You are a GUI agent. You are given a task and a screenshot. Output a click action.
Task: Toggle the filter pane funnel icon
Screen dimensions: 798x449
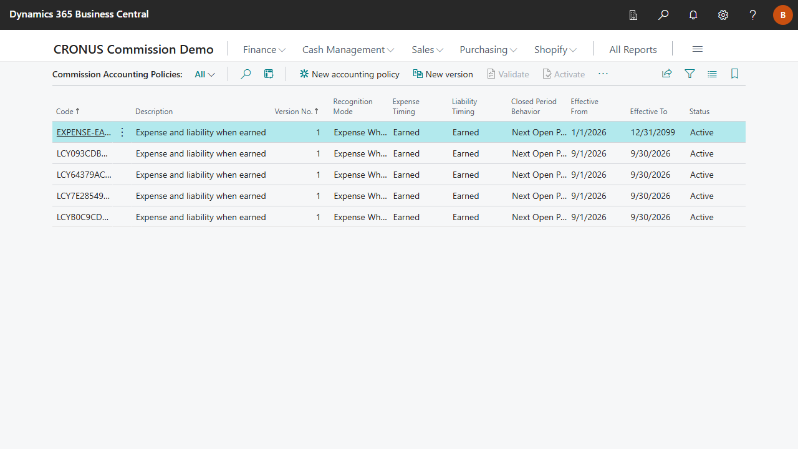[690, 74]
